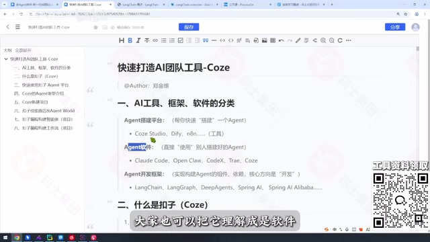Switch to the first browser tab
430x242 pixels.
(x=34, y=5)
